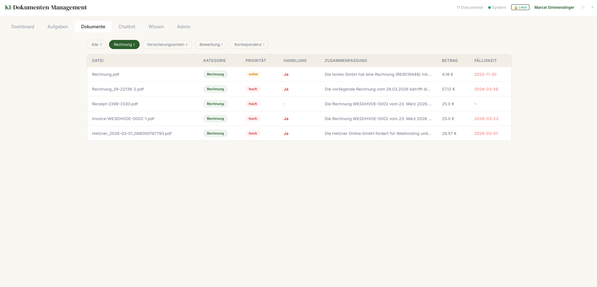Show all documents with Alle filter
This screenshot has width=597, height=287.
click(x=97, y=45)
